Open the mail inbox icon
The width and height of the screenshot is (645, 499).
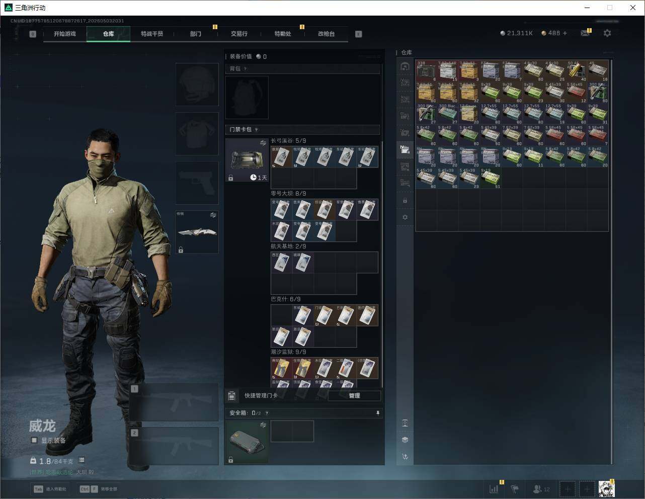585,33
